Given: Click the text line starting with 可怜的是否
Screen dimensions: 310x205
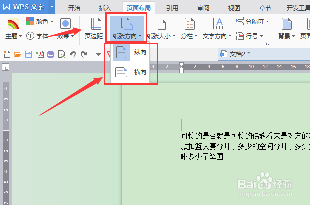Looking at the screenshot, I should [x=245, y=136].
